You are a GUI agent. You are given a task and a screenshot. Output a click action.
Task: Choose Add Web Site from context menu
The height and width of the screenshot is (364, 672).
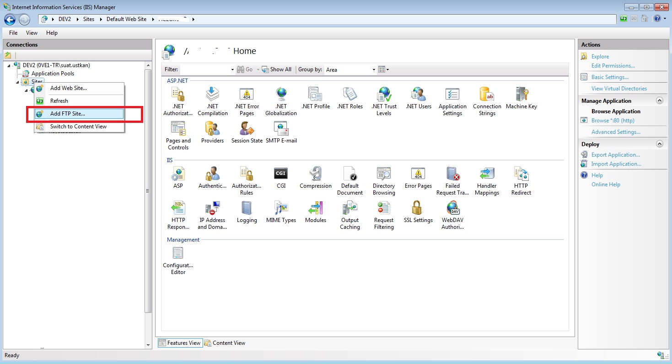79,88
